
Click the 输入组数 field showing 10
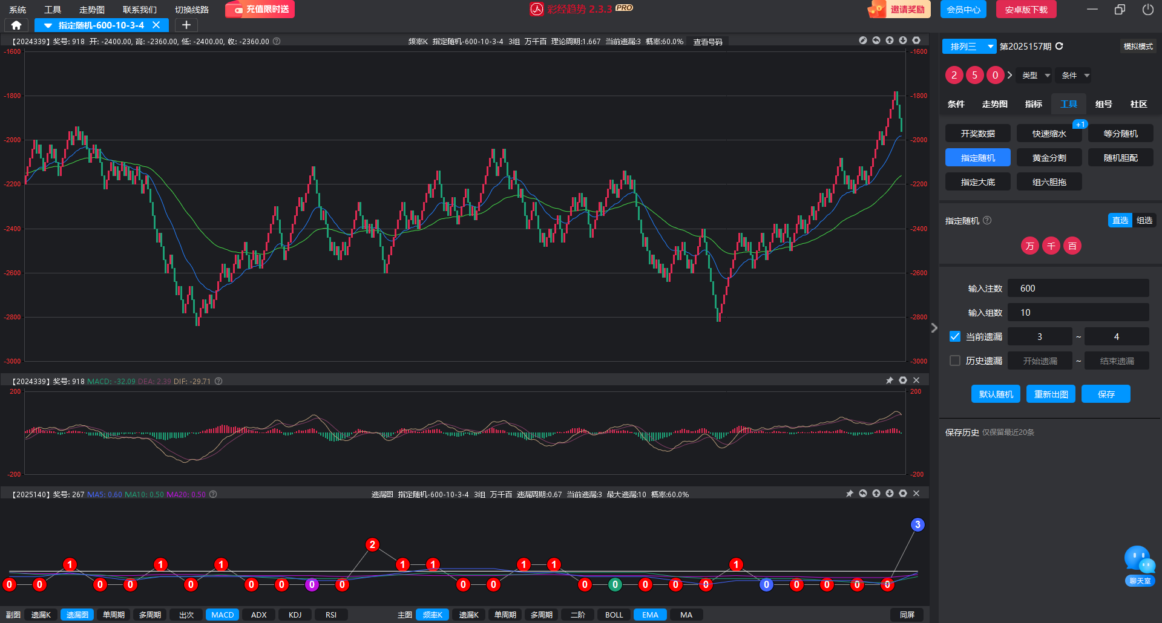pos(1078,312)
